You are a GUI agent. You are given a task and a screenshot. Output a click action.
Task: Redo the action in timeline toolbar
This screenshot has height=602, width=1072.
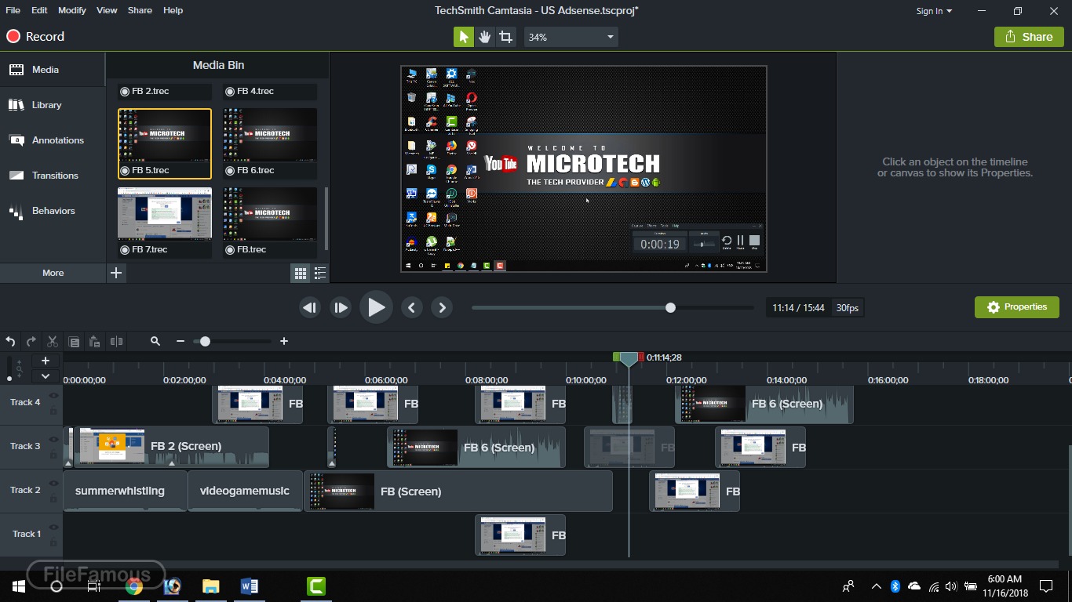point(31,342)
